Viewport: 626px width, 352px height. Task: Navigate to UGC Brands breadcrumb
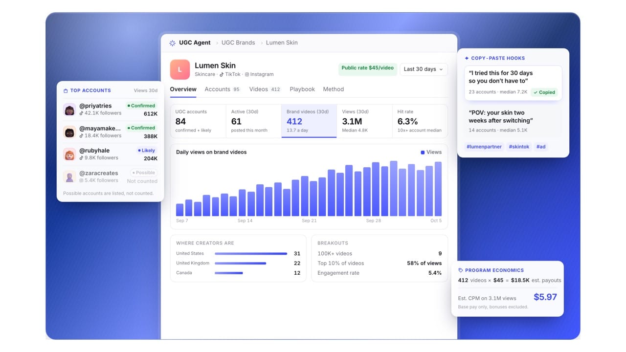(x=238, y=43)
